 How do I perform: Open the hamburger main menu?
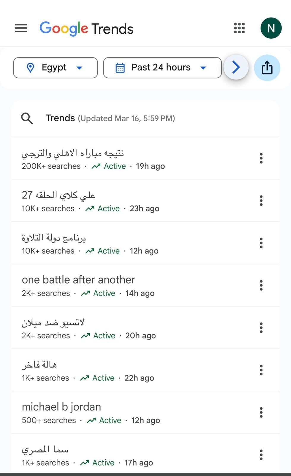[21, 29]
